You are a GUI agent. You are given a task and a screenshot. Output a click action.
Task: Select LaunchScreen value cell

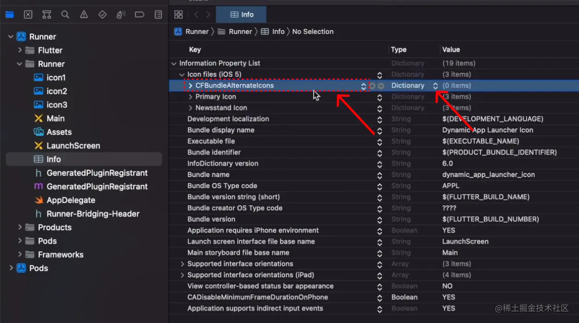click(465, 241)
